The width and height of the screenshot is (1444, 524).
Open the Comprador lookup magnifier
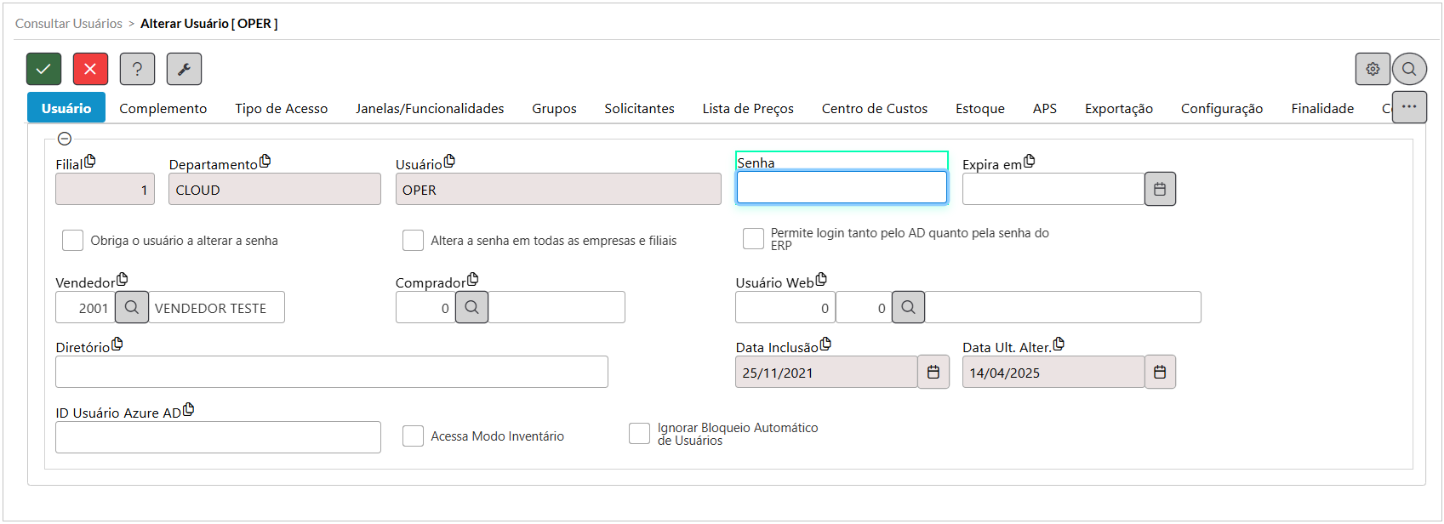[472, 308]
